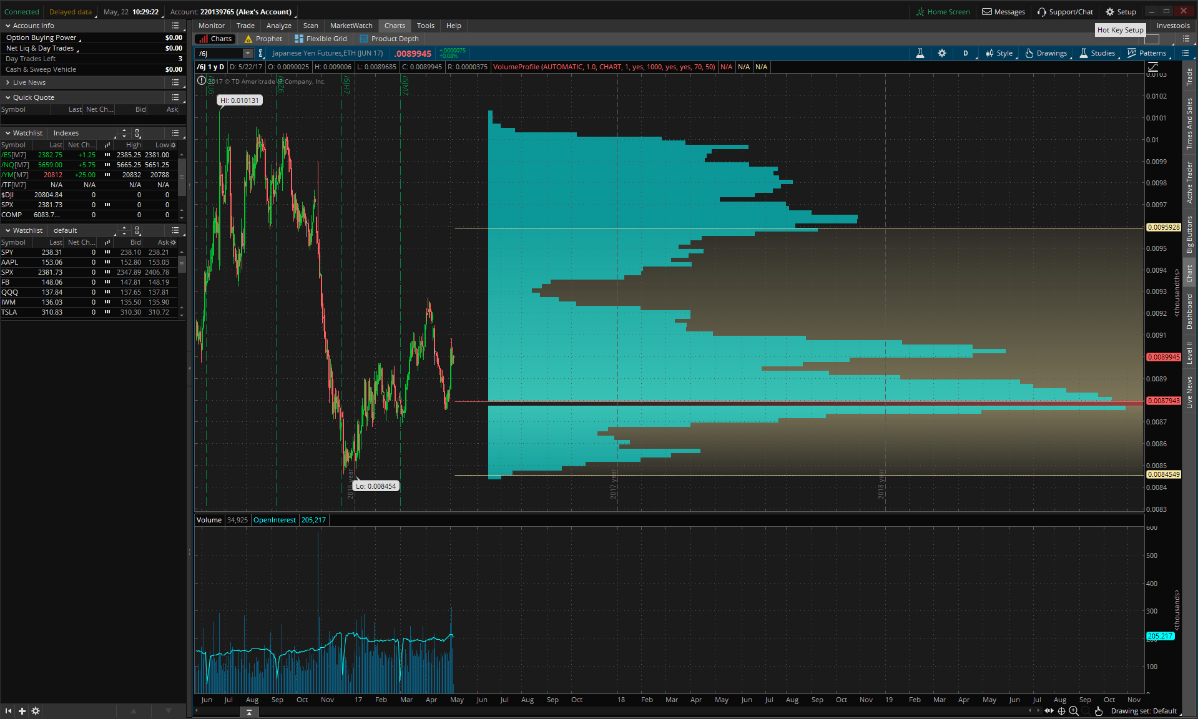Open the Indexes watchlist selector dropdown
This screenshot has width=1198, height=719.
coord(82,133)
